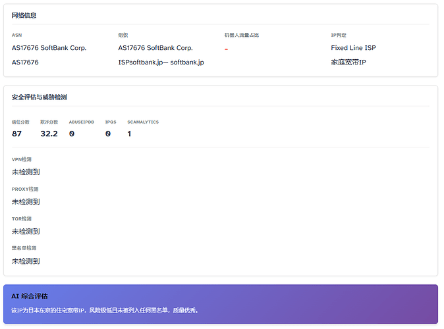Click the AI 综合评估 heading

click(30, 297)
